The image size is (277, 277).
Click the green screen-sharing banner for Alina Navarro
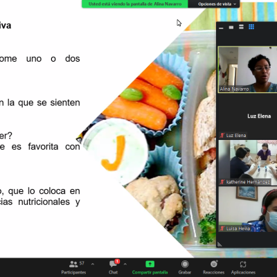point(135,4)
